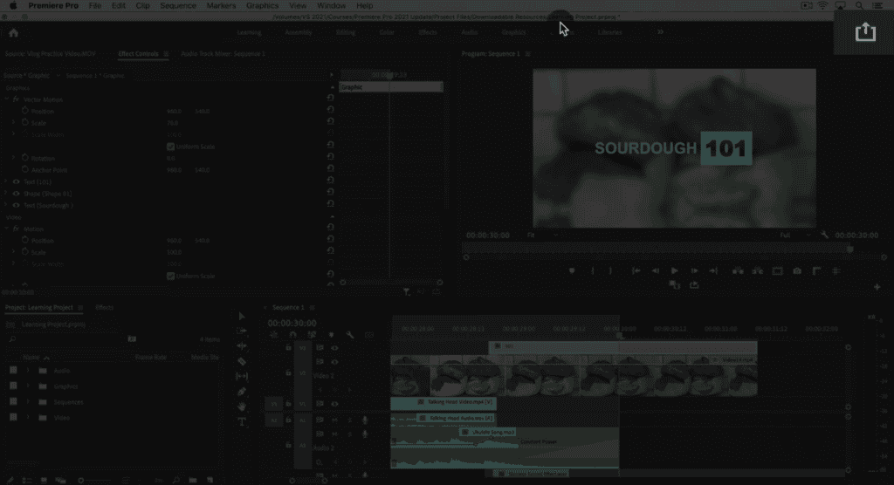Open the Sequence menu in the menu bar
This screenshot has width=894, height=485.
pyautogui.click(x=177, y=5)
